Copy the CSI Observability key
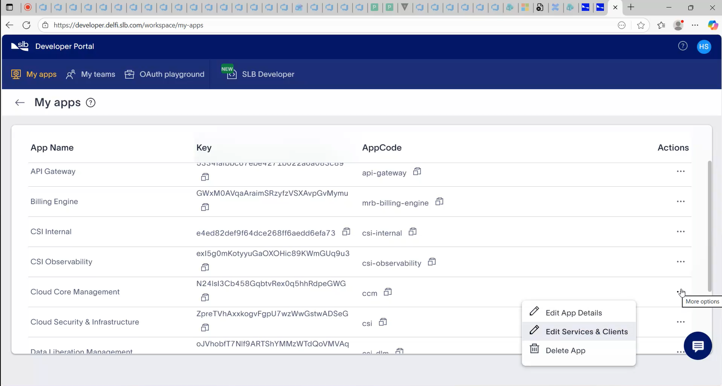The image size is (722, 386). (x=205, y=267)
